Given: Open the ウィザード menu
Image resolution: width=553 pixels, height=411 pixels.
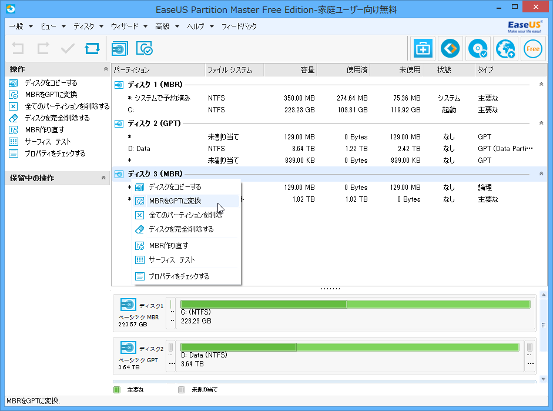Looking at the screenshot, I should point(129,26).
